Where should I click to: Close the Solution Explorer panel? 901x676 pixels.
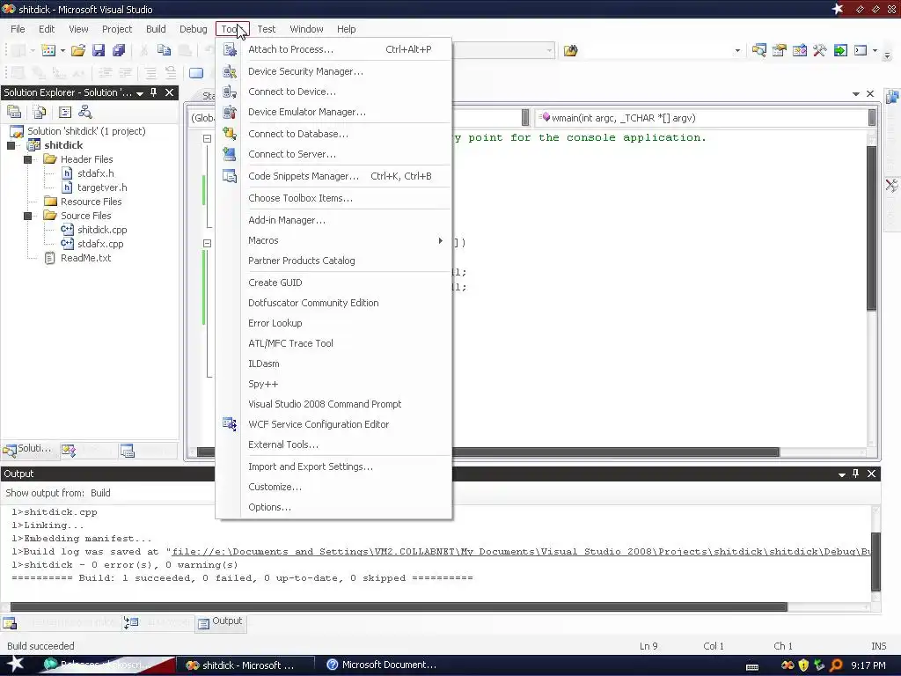(170, 92)
